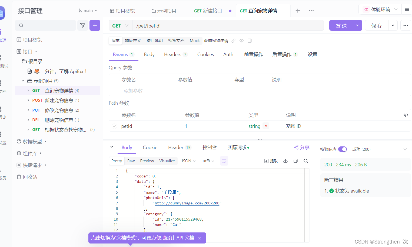412x247 pixels.
Task: Open the Cookies tab
Action: pos(205,54)
